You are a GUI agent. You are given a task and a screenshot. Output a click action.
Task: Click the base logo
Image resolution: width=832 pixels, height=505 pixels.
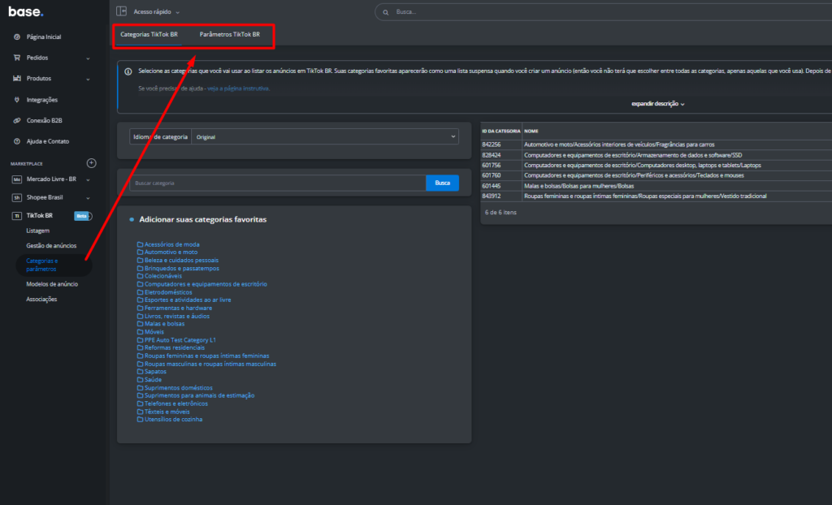(x=25, y=11)
